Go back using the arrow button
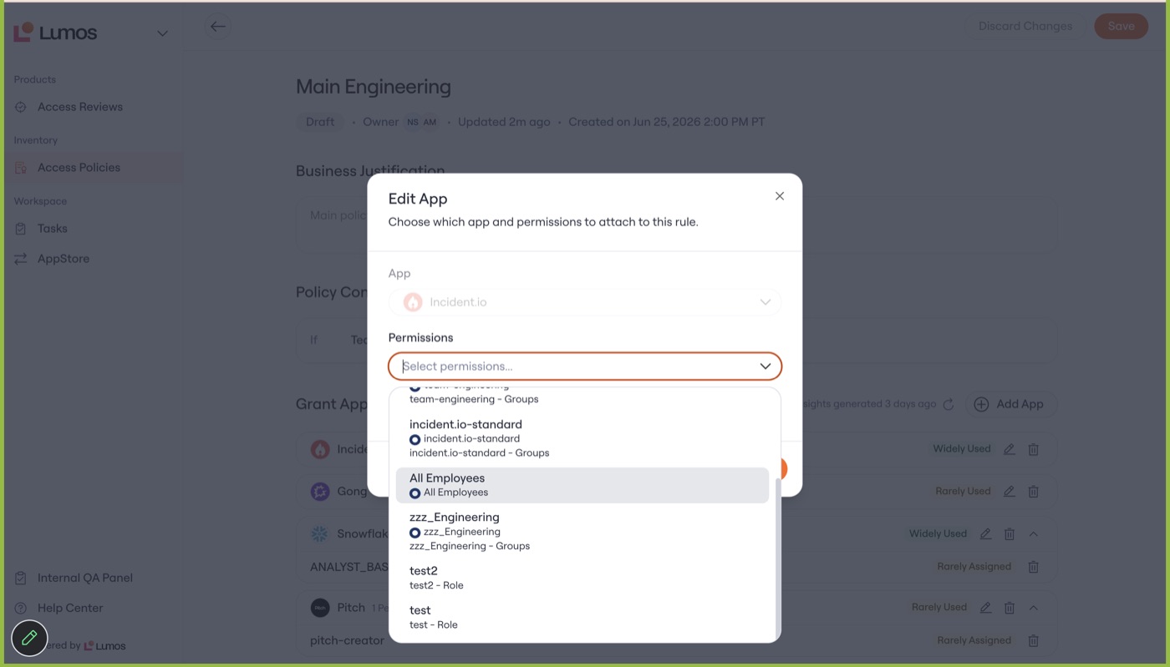 coord(218,26)
